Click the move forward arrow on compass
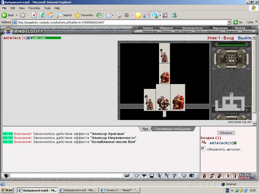The width and height of the screenshot is (259, 194). pyautogui.click(x=231, y=58)
